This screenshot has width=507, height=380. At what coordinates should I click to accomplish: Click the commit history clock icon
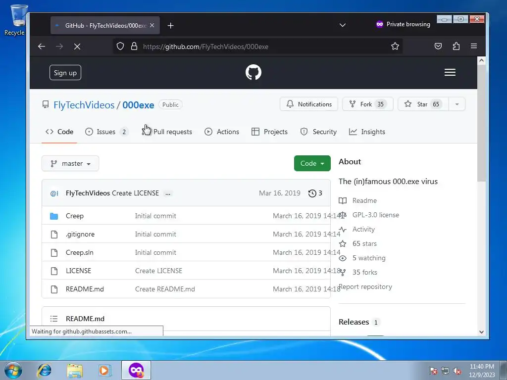pos(312,193)
